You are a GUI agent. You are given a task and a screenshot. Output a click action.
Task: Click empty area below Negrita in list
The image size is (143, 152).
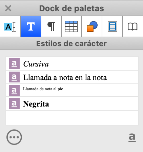tap(72, 118)
